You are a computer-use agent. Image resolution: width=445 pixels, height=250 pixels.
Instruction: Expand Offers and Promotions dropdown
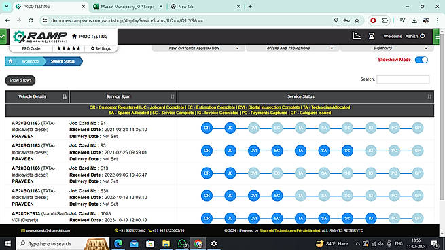pyautogui.click(x=293, y=48)
